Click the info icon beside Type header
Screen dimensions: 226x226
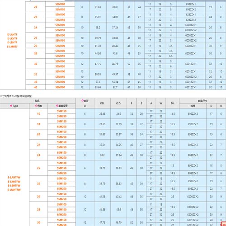pyautogui.click(x=11, y=106)
